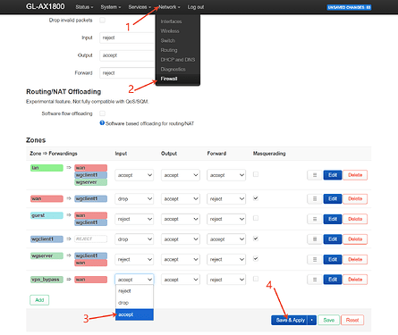Click the Log out link
The width and height of the screenshot is (398, 335).
coord(196,7)
